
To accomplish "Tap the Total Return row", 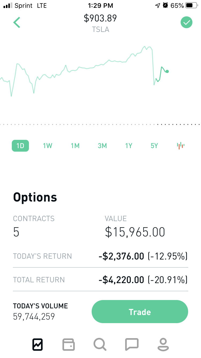I will coord(100,280).
